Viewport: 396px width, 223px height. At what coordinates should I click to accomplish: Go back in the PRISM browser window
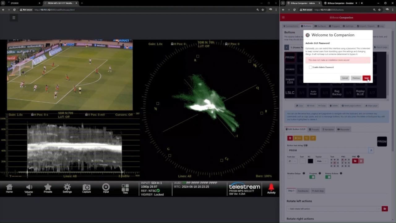(x=3, y=10)
